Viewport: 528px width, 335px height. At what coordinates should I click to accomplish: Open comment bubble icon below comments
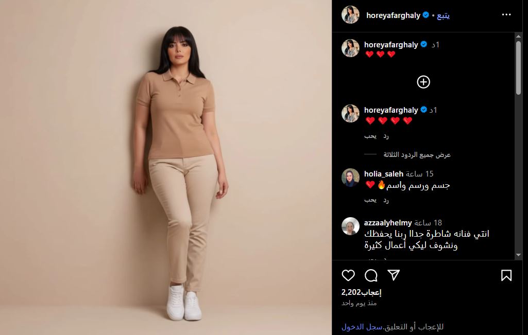pyautogui.click(x=371, y=275)
